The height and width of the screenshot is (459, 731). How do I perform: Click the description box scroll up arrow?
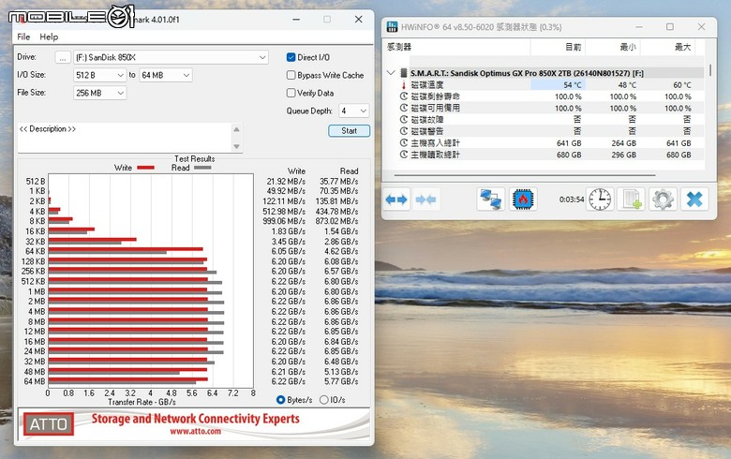[x=237, y=129]
